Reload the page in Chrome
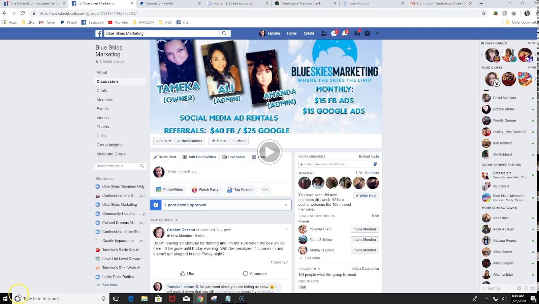The height and width of the screenshot is (304, 539). pyautogui.click(x=23, y=13)
